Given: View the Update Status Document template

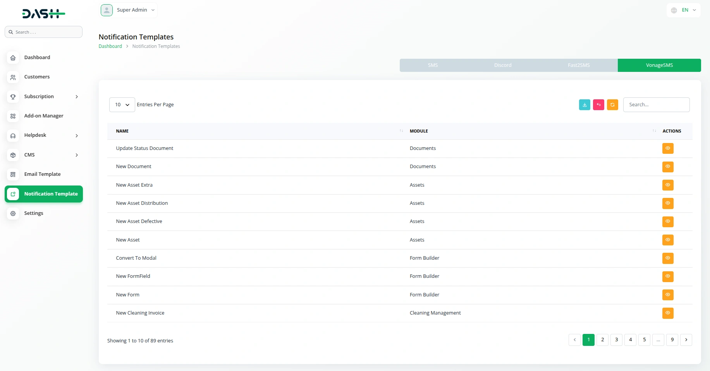Looking at the screenshot, I should coord(668,148).
